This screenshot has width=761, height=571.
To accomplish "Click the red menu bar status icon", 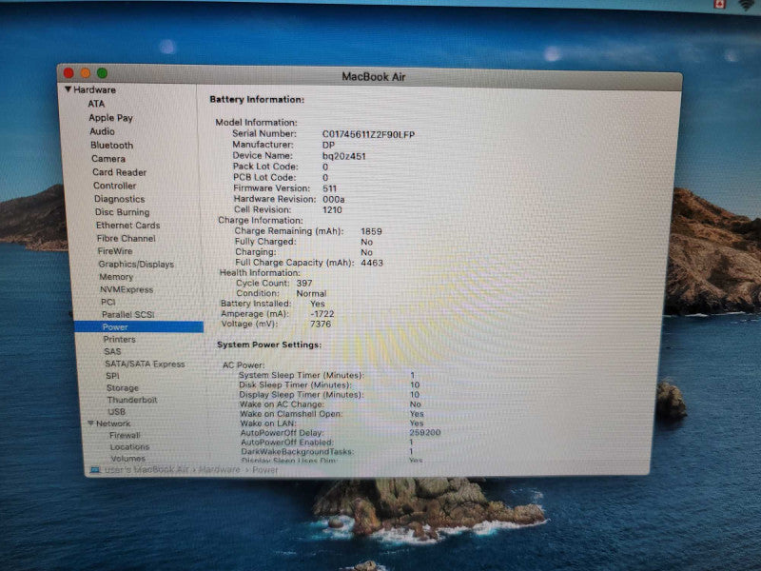I will coord(719,4).
